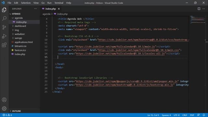The image size is (208, 117).
Task: Click line number 15 in gutter
Action: 46,57
